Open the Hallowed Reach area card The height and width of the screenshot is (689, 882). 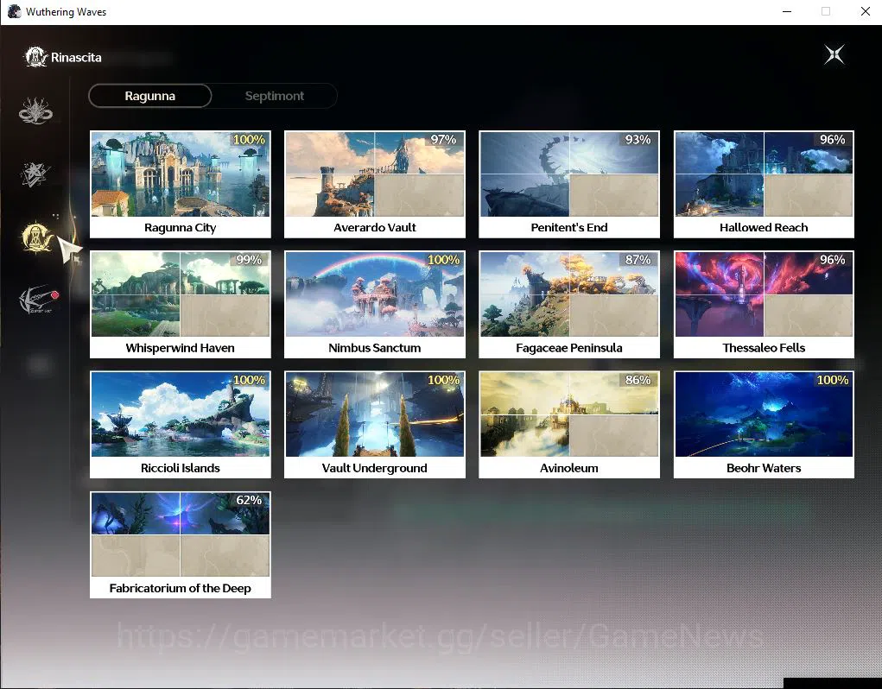(x=764, y=184)
